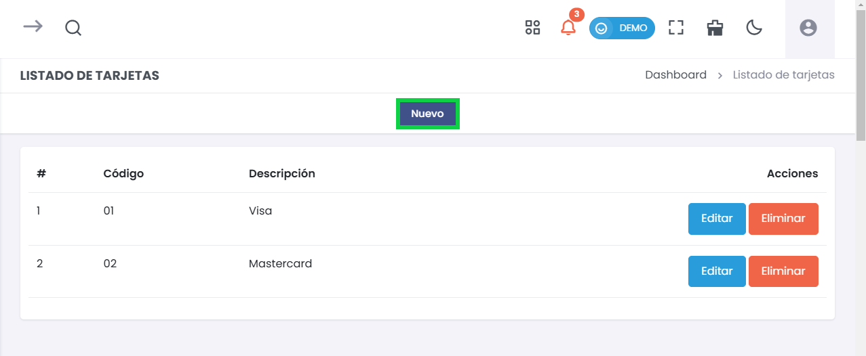Screen dimensions: 866x356
Task: Click the gift box icon in header
Action: [715, 28]
